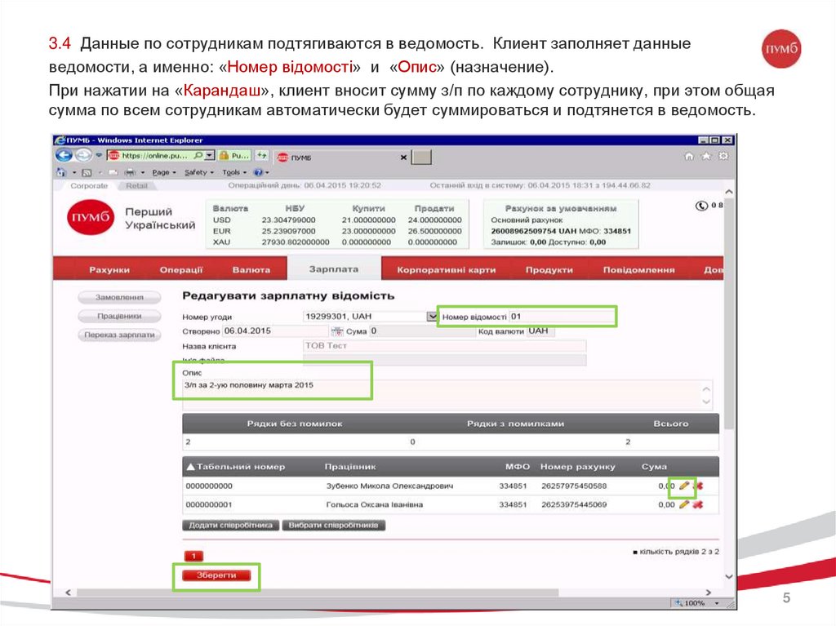Click pencil edit icon for Зубенко Микола
The width and height of the screenshot is (836, 626).
click(684, 486)
